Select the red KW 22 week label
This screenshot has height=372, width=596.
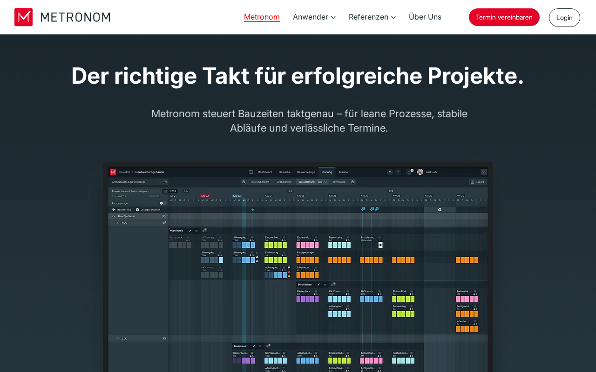click(205, 196)
